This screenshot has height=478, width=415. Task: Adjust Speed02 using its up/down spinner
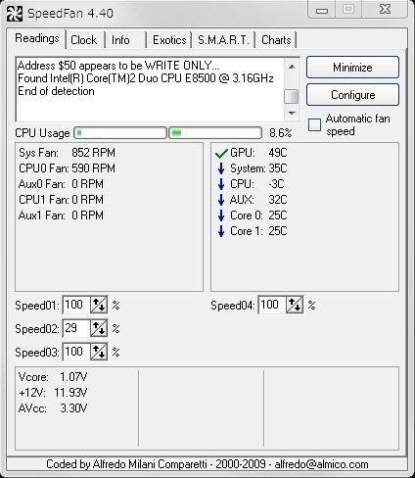pyautogui.click(x=99, y=328)
